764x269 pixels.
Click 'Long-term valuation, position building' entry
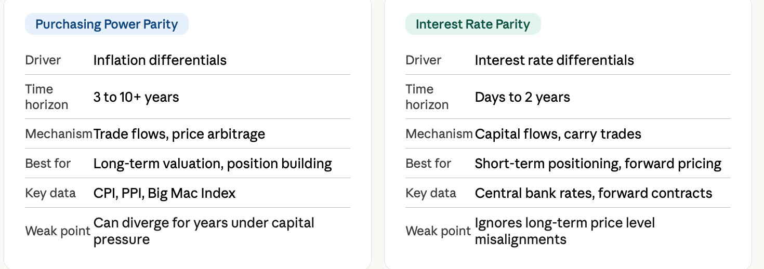213,164
